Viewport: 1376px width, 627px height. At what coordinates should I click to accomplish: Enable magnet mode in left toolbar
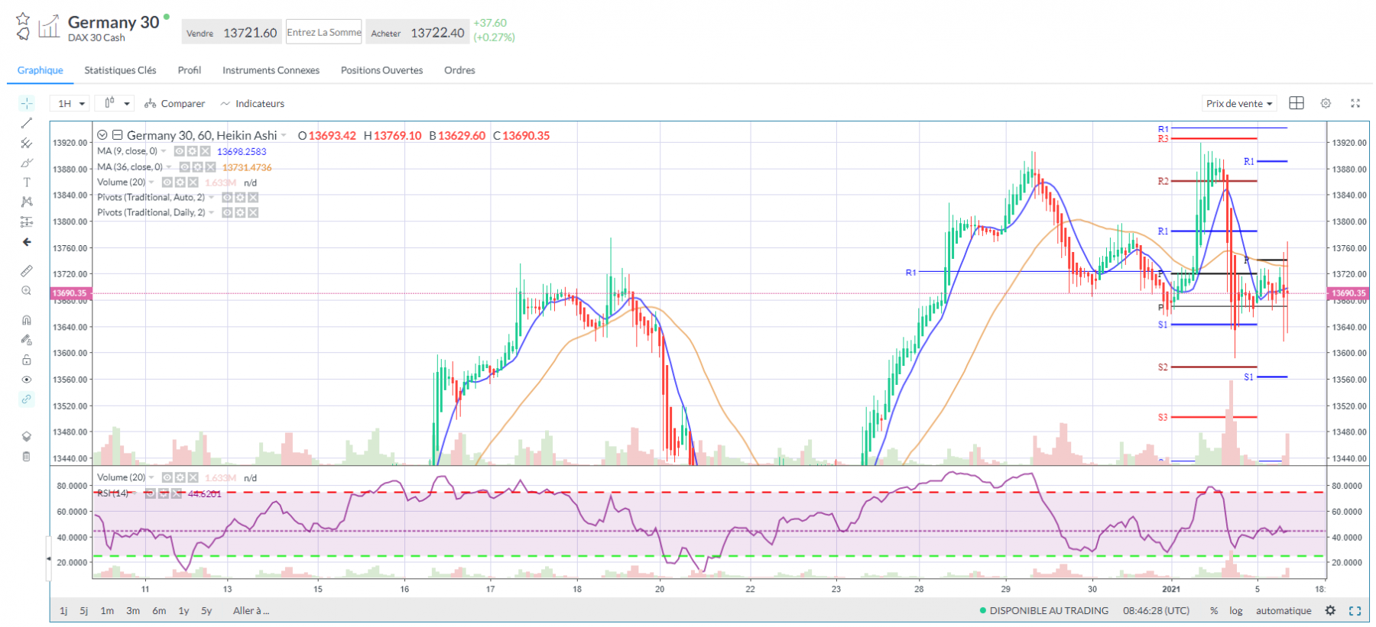pos(27,320)
